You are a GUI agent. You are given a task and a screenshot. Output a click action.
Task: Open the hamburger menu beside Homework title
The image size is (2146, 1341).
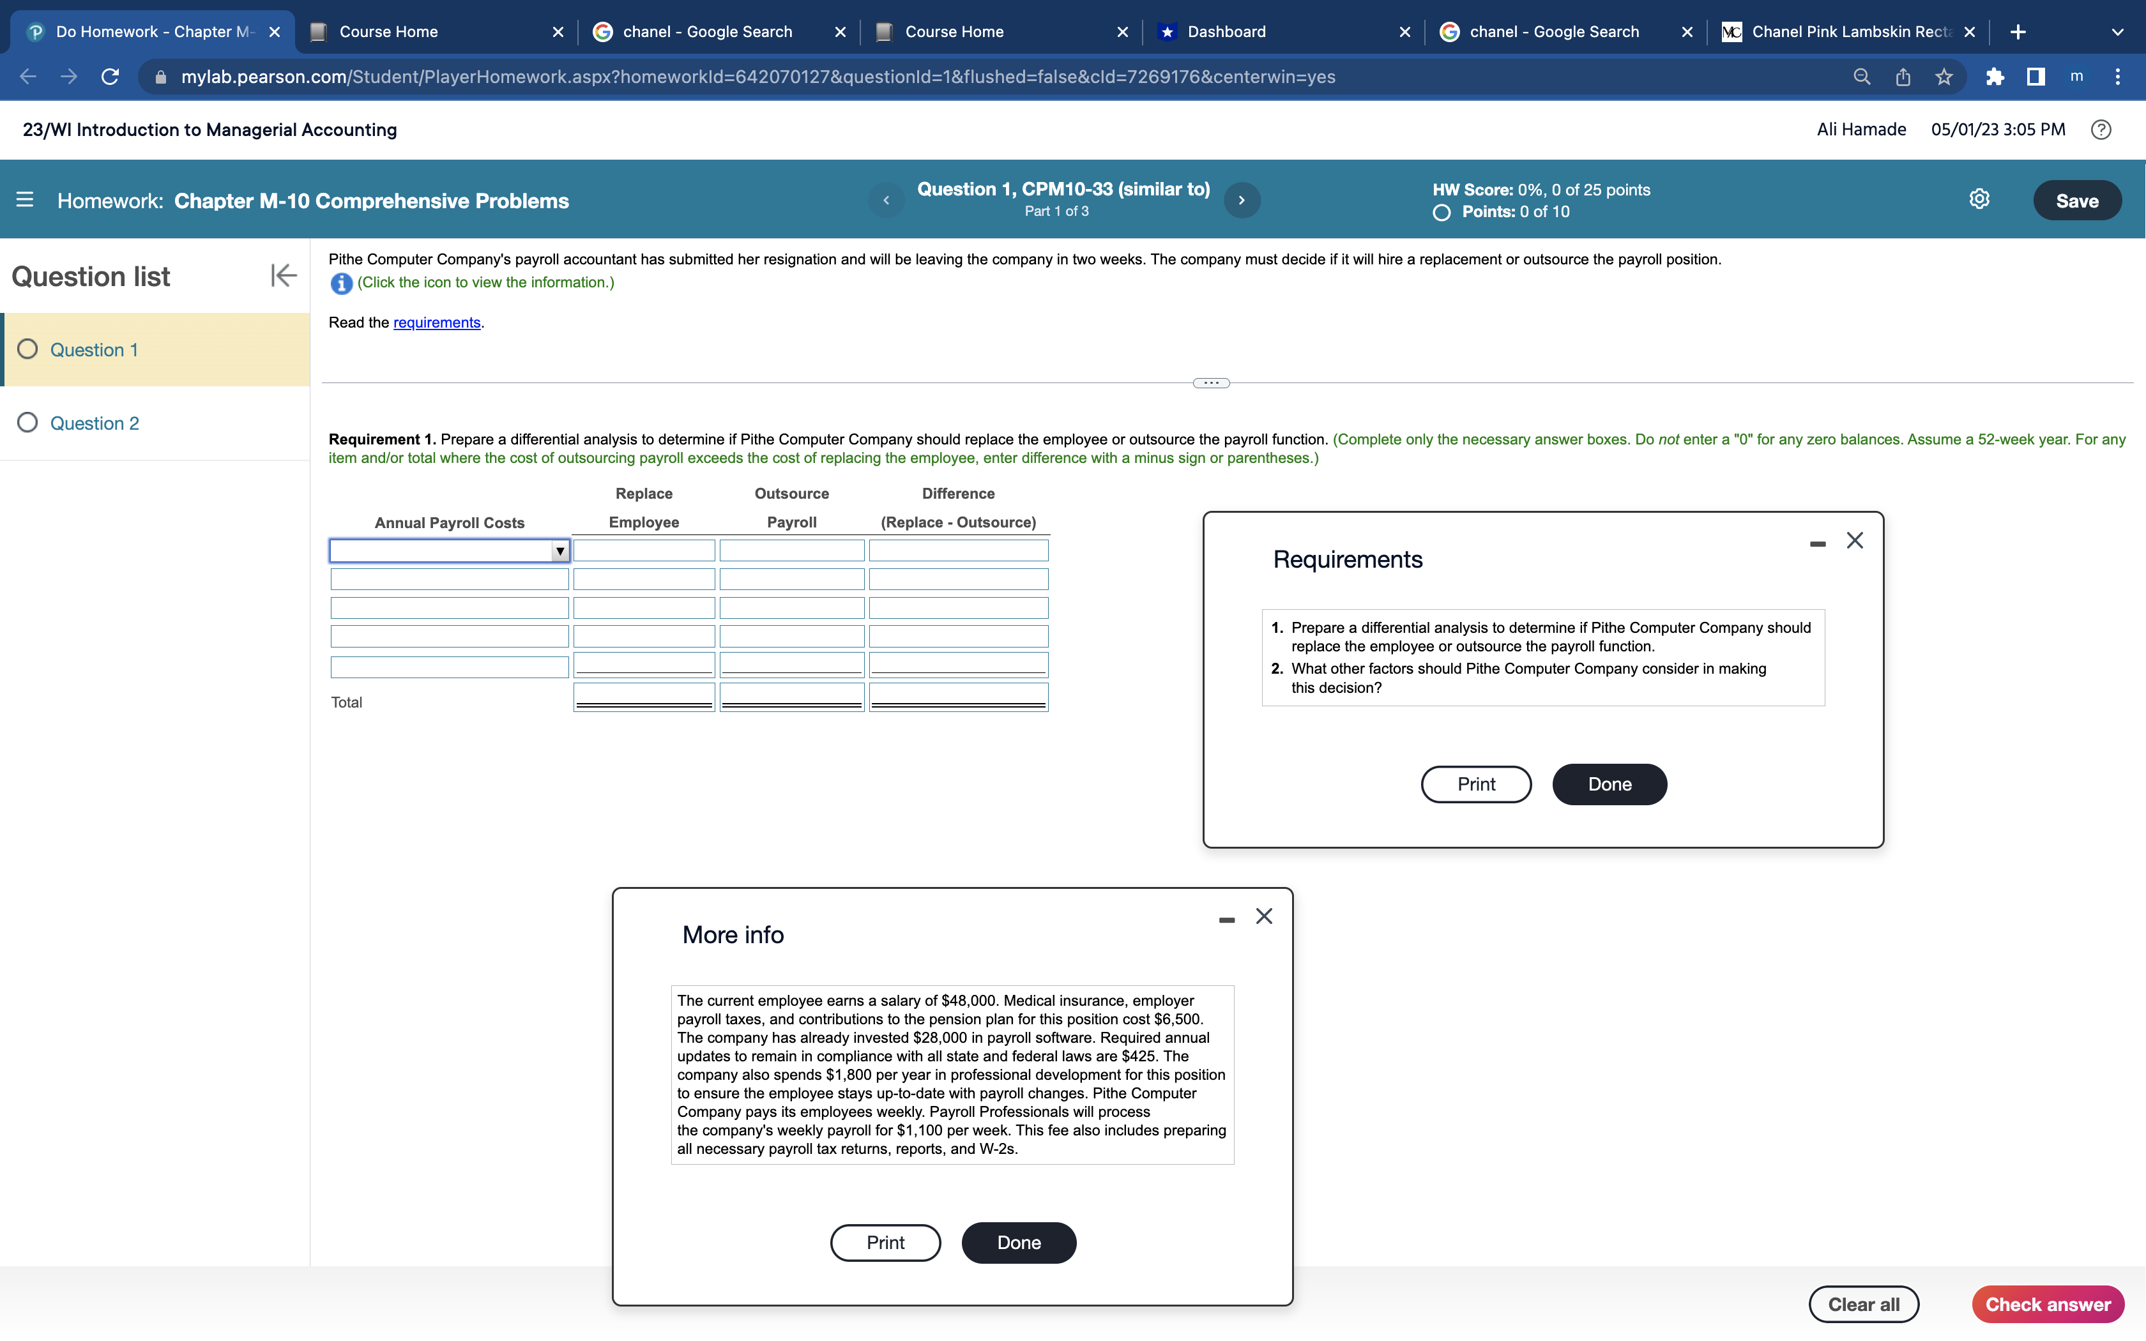(25, 201)
